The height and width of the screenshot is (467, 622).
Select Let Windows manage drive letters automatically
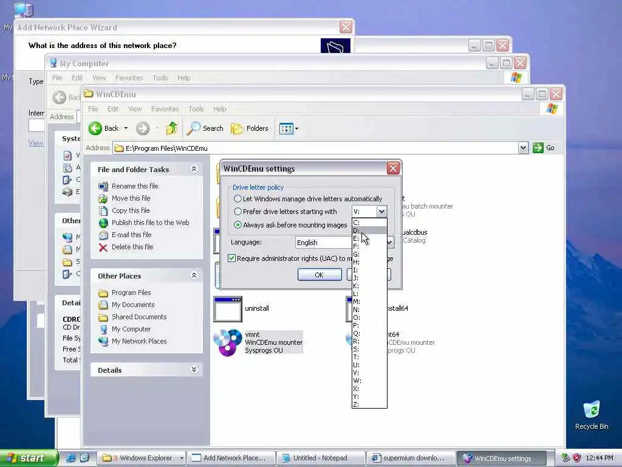[238, 199]
